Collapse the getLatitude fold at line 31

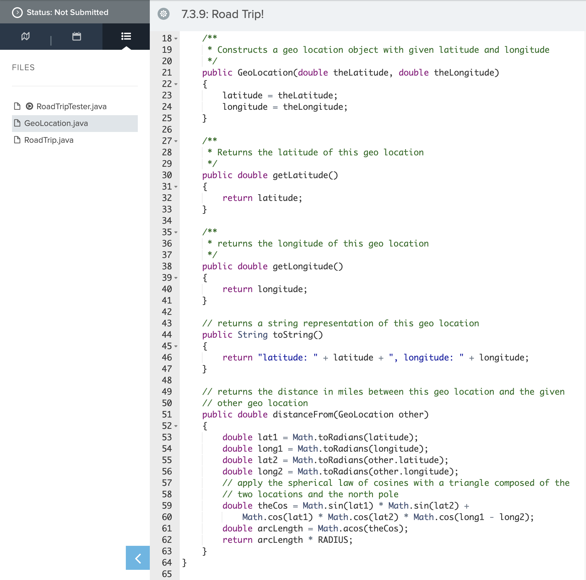176,187
